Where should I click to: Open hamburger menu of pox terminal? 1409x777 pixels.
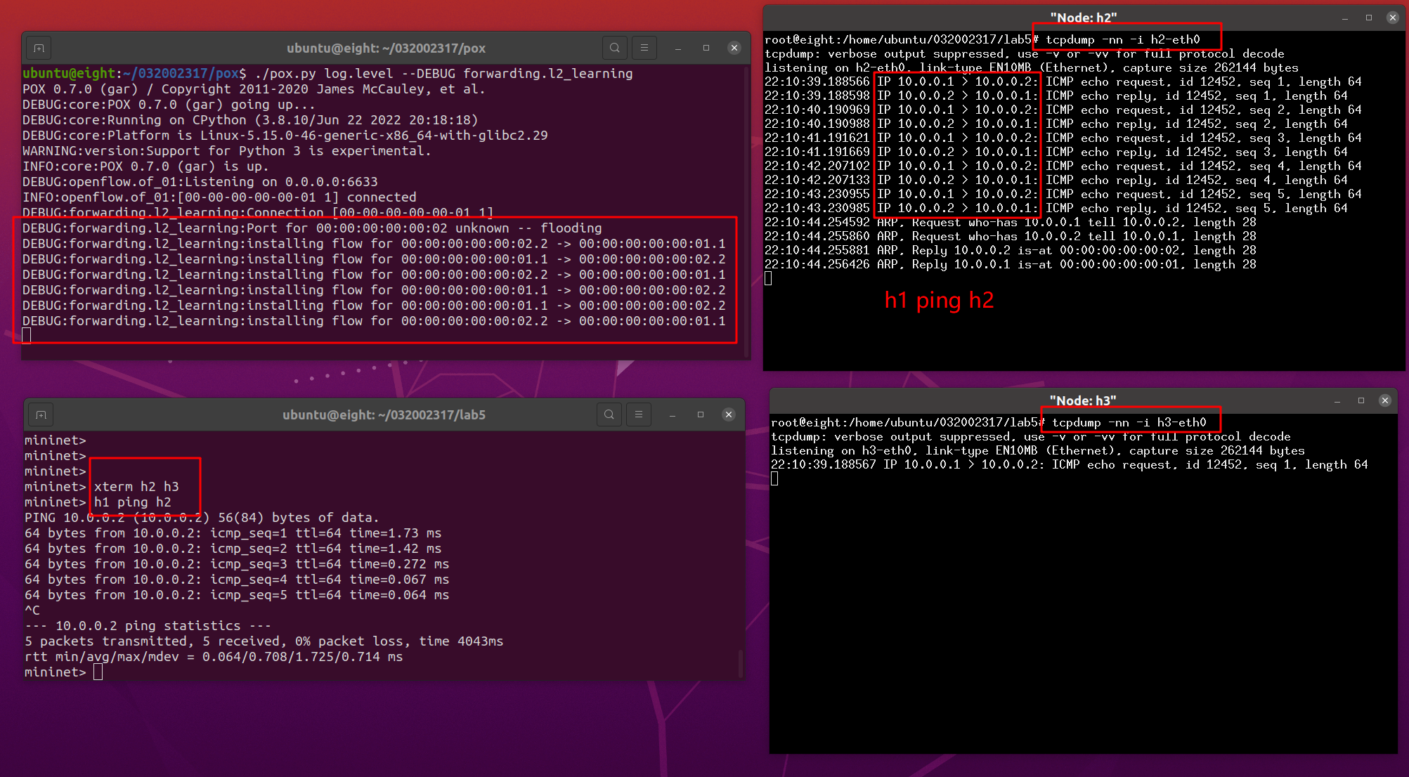click(644, 48)
